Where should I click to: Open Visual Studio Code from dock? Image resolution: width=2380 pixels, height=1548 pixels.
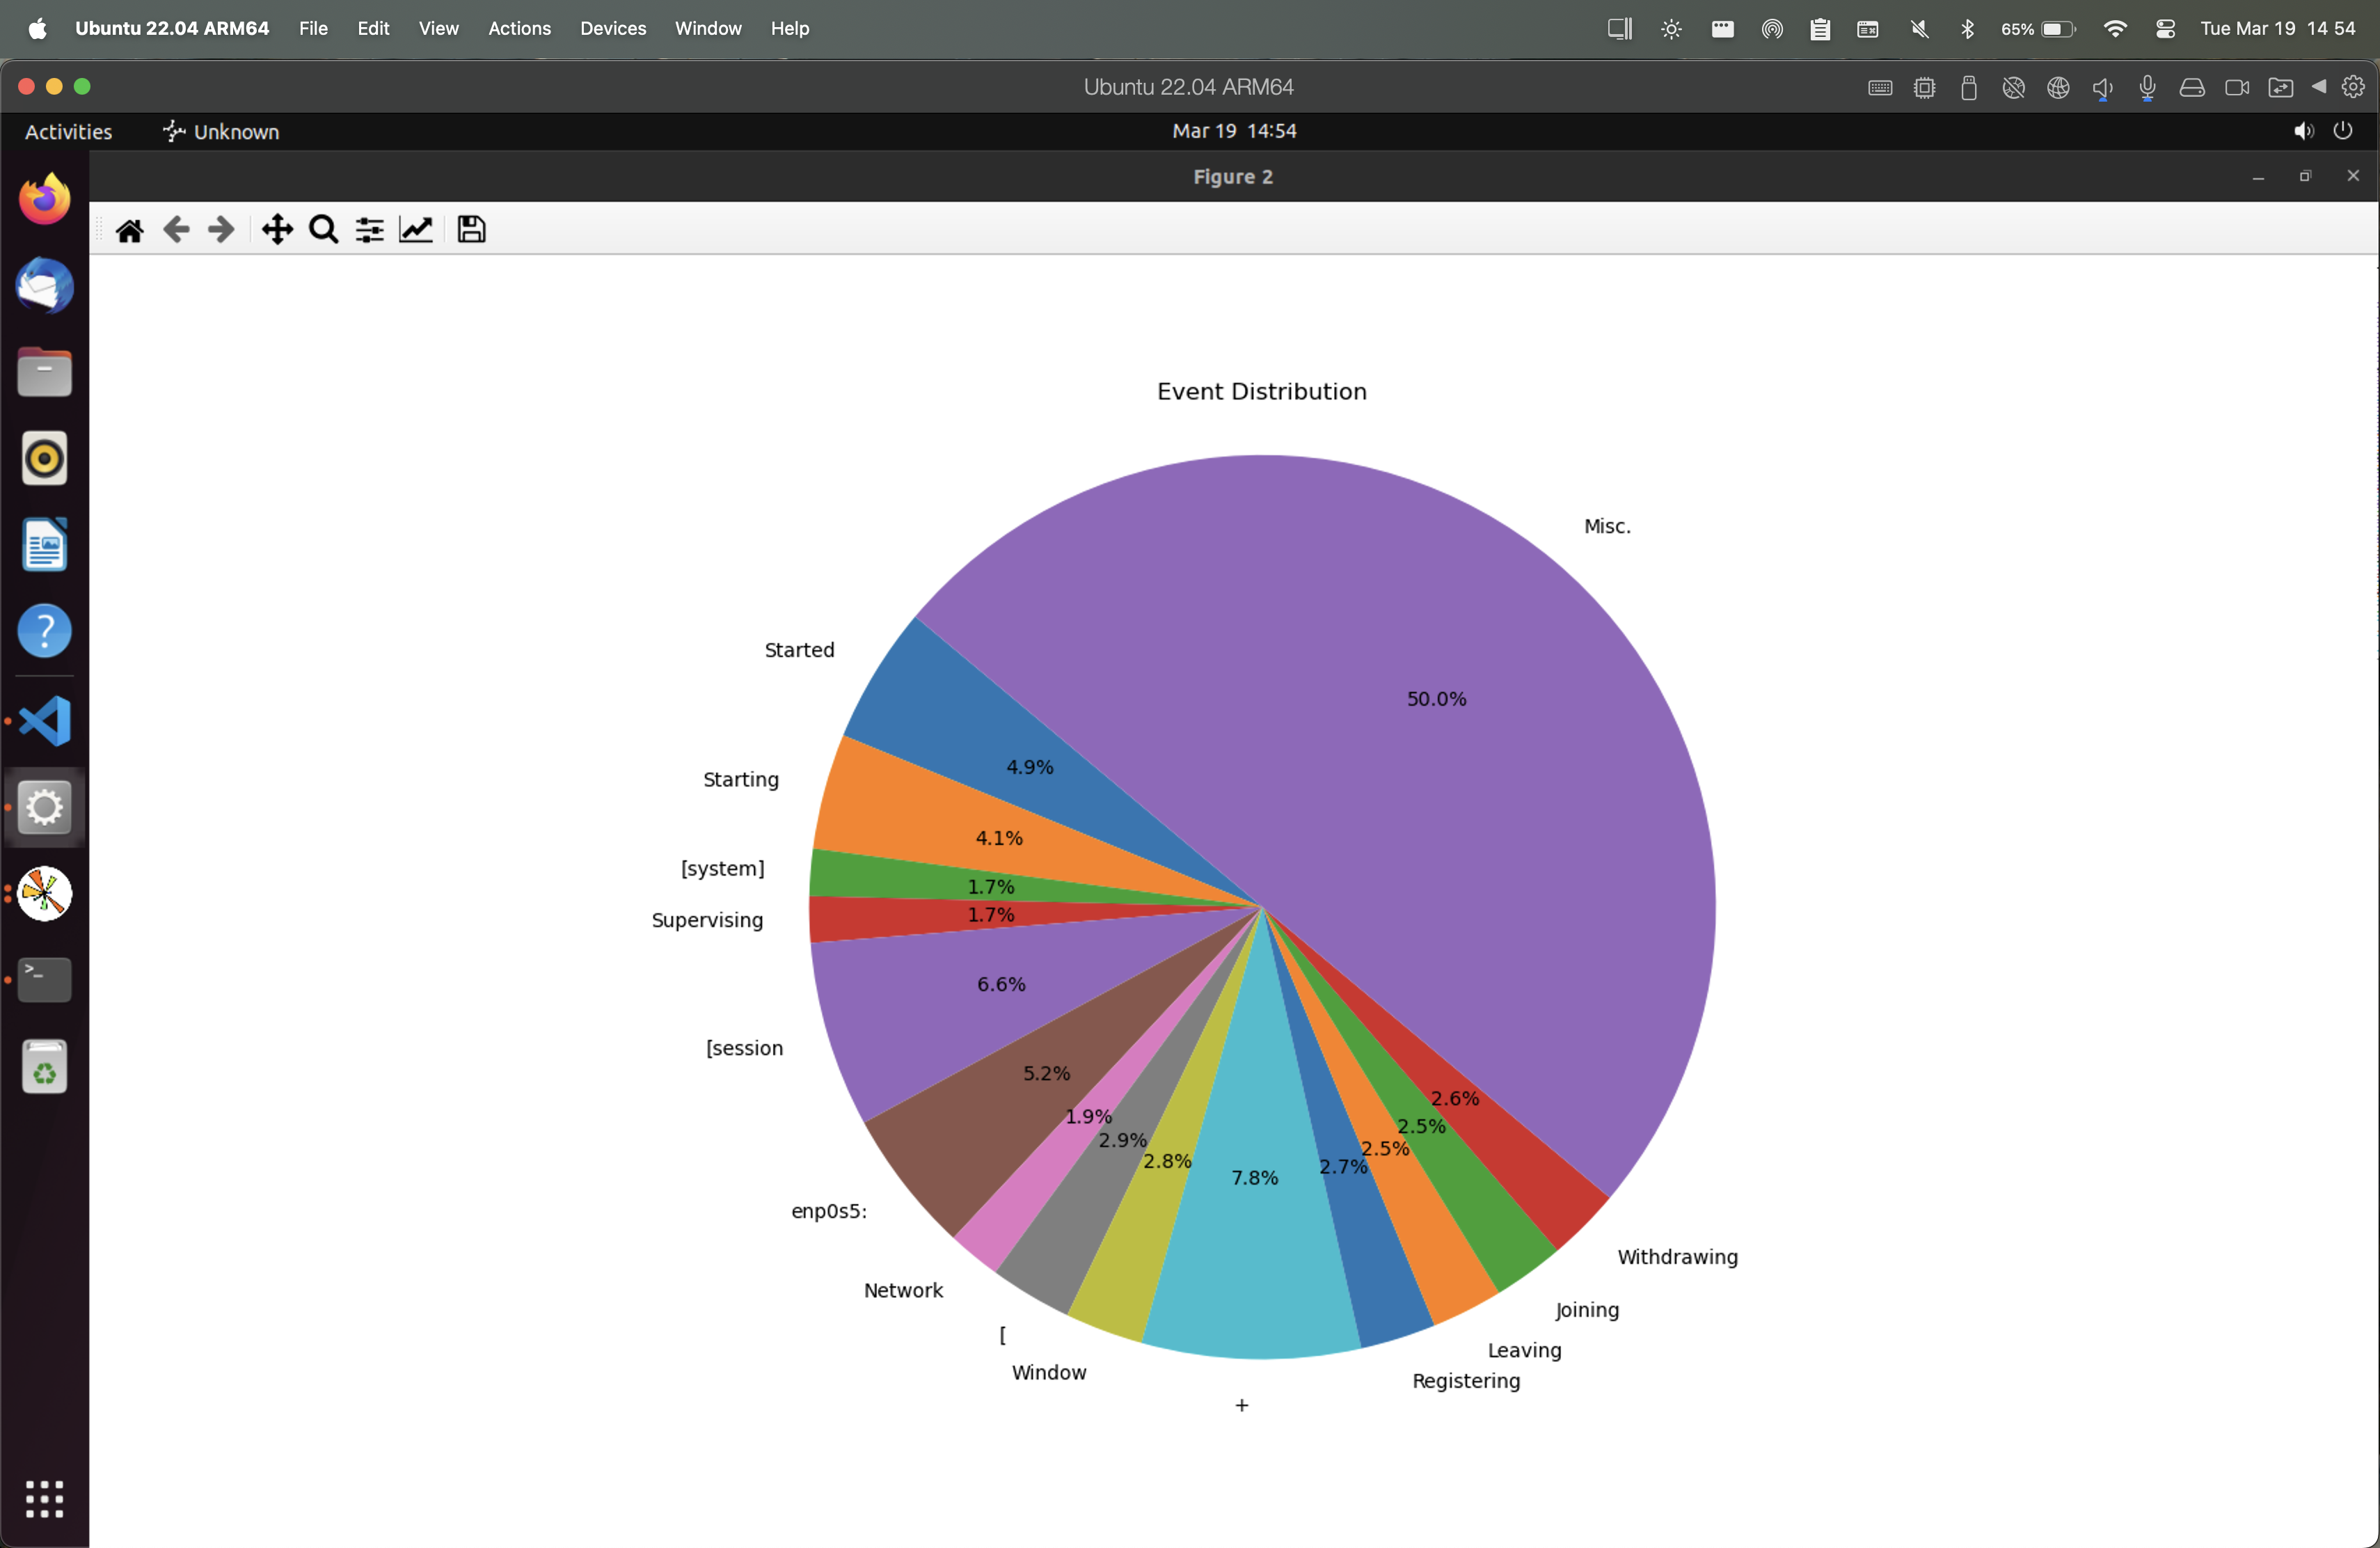coord(45,721)
